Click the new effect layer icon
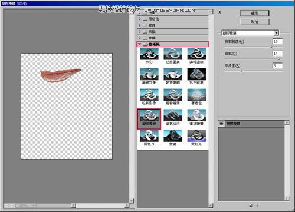 click(251, 206)
